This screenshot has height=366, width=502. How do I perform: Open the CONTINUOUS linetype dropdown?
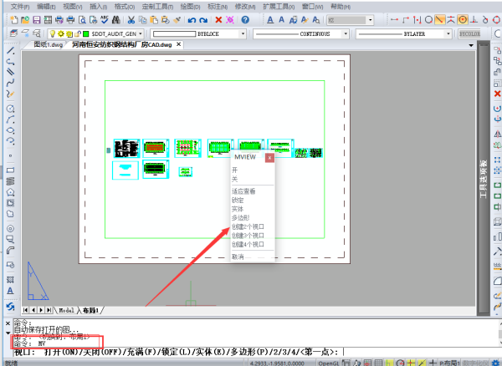point(345,33)
